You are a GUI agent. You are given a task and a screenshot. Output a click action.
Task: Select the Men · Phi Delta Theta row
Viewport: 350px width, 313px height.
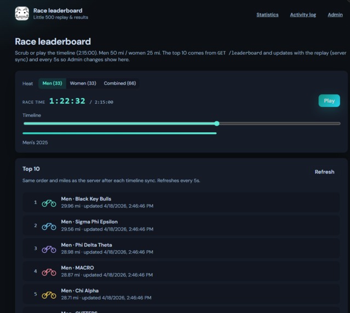pyautogui.click(x=181, y=248)
